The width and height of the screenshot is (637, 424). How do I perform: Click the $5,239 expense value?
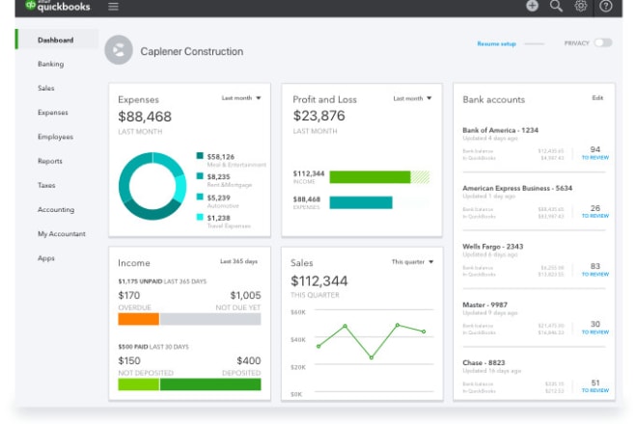(x=218, y=198)
